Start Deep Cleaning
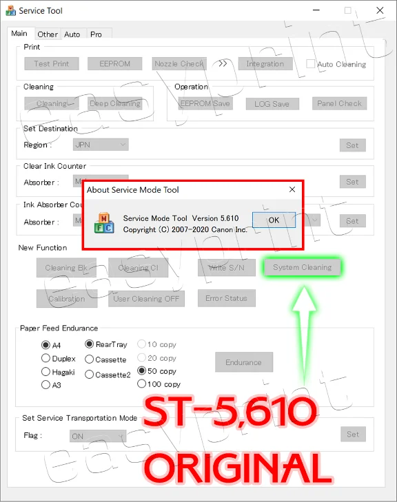The image size is (397, 502). (x=114, y=103)
